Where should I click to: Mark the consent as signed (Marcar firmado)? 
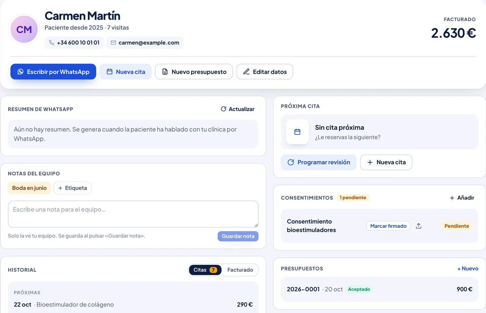[x=388, y=226]
